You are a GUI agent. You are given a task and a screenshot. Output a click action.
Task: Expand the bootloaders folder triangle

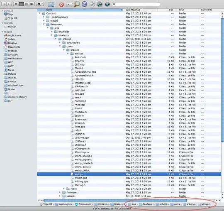[x=60, y=42]
